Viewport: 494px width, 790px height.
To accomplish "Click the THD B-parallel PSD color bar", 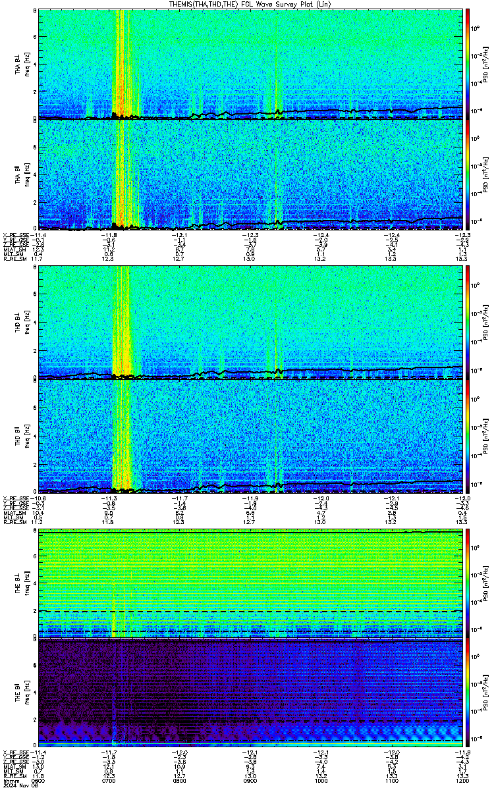I will point(468,436).
